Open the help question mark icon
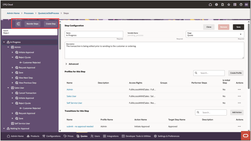Image resolution: width=251 pixels, height=141 pixels. tap(241, 5)
